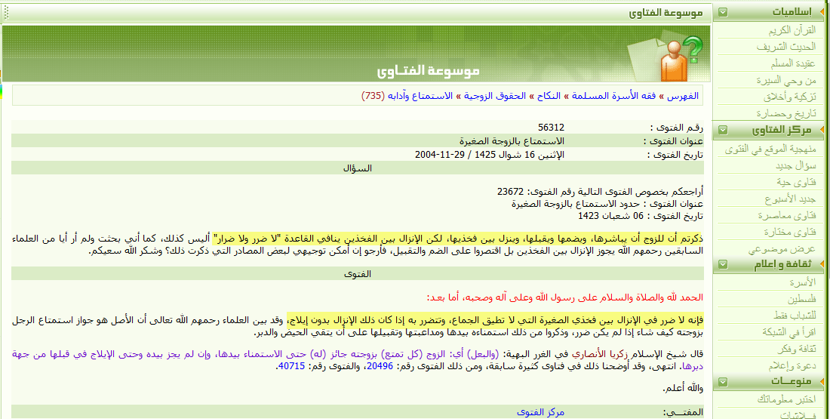Click the تاريخ الفتوى field label
Viewport: 830px width, 419px height.
675,156
